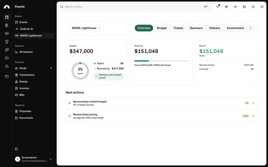Go to Transactions
The image size is (268, 167).
(34, 75)
